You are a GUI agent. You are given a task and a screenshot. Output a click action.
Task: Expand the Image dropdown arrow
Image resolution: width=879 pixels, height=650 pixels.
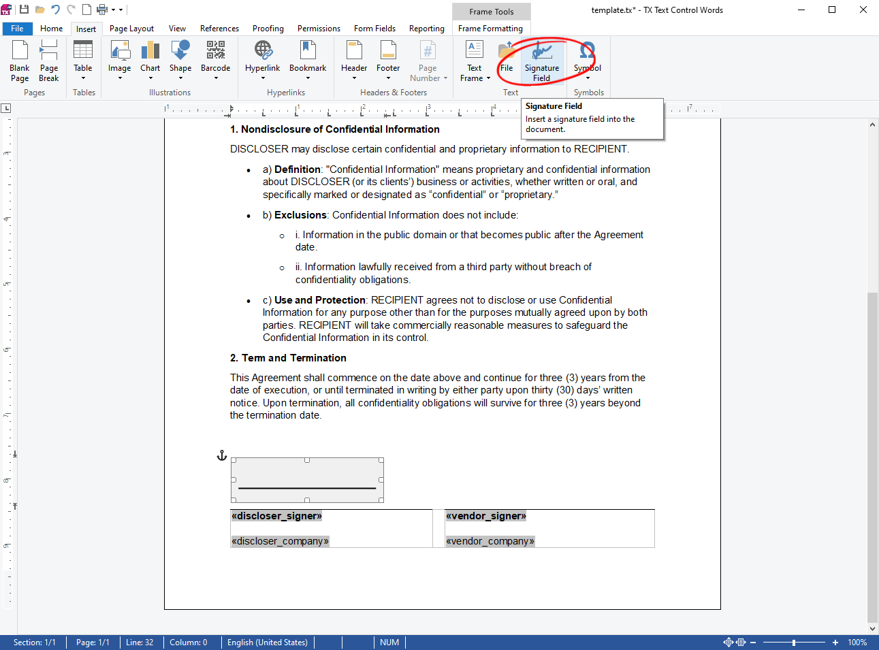pyautogui.click(x=120, y=78)
